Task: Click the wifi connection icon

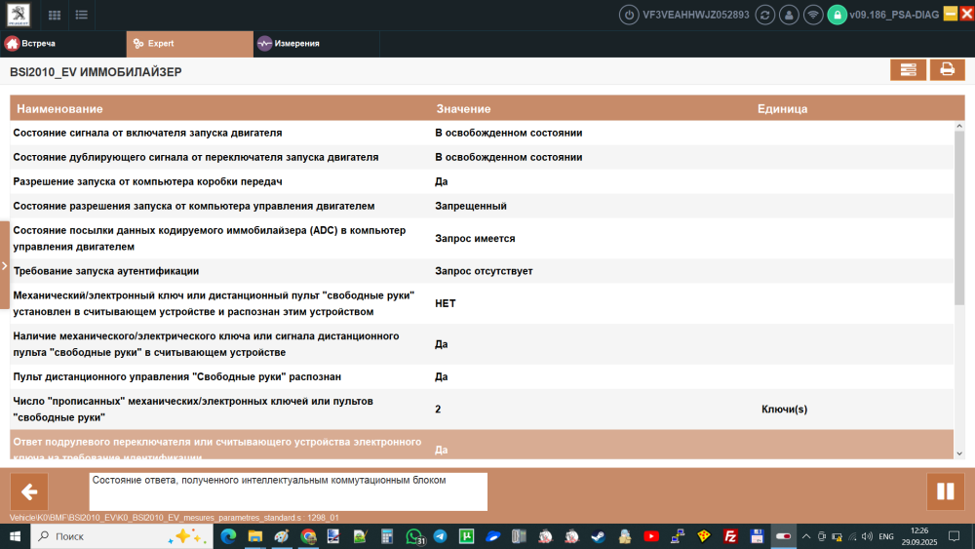Action: [x=813, y=15]
